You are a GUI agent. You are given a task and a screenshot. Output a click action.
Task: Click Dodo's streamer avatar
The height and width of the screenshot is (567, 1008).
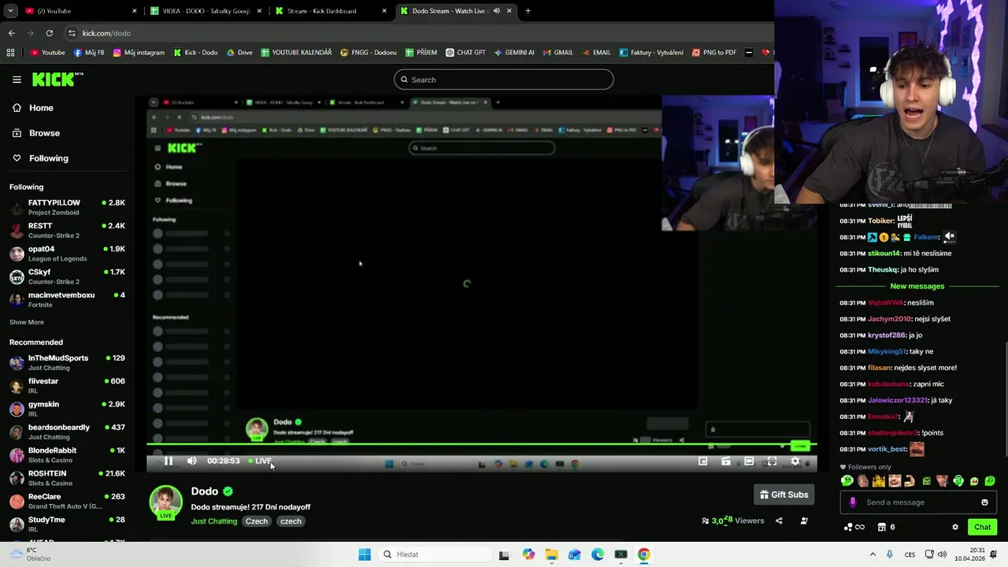[165, 502]
